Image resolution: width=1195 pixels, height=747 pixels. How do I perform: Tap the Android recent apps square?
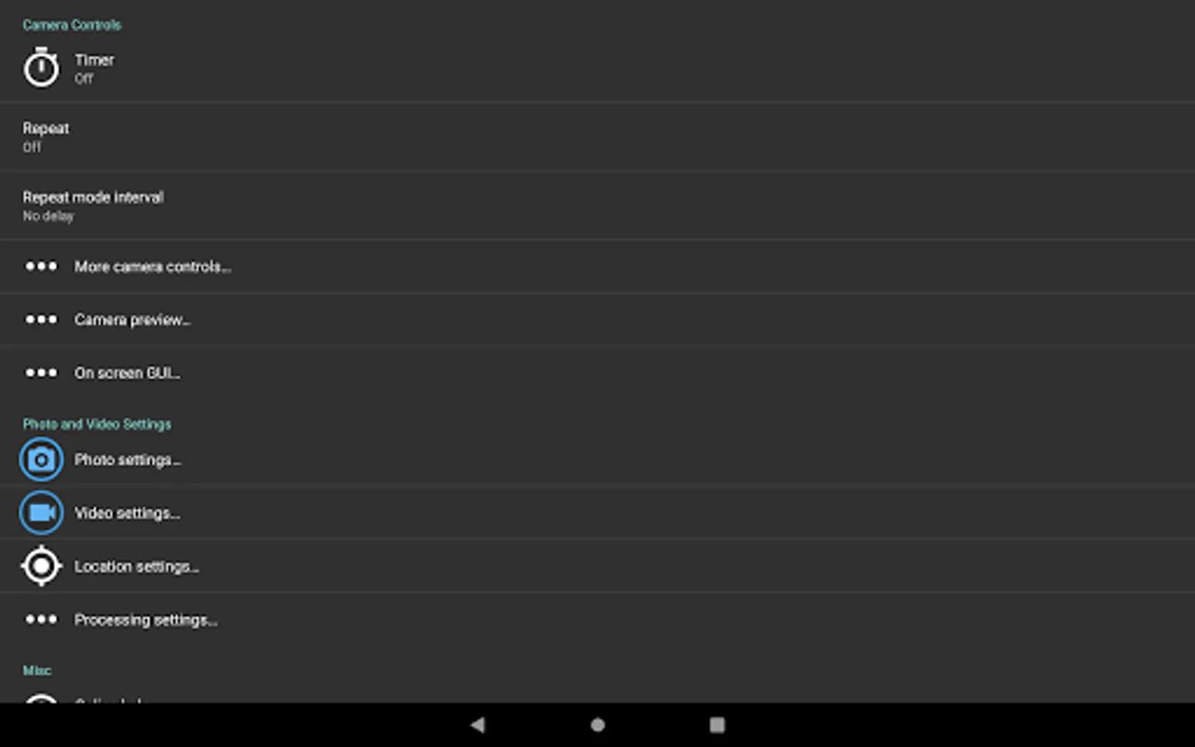coord(717,725)
